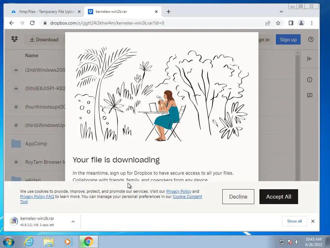Open the Chrome three-dot menu
330x248 pixels.
[312, 23]
